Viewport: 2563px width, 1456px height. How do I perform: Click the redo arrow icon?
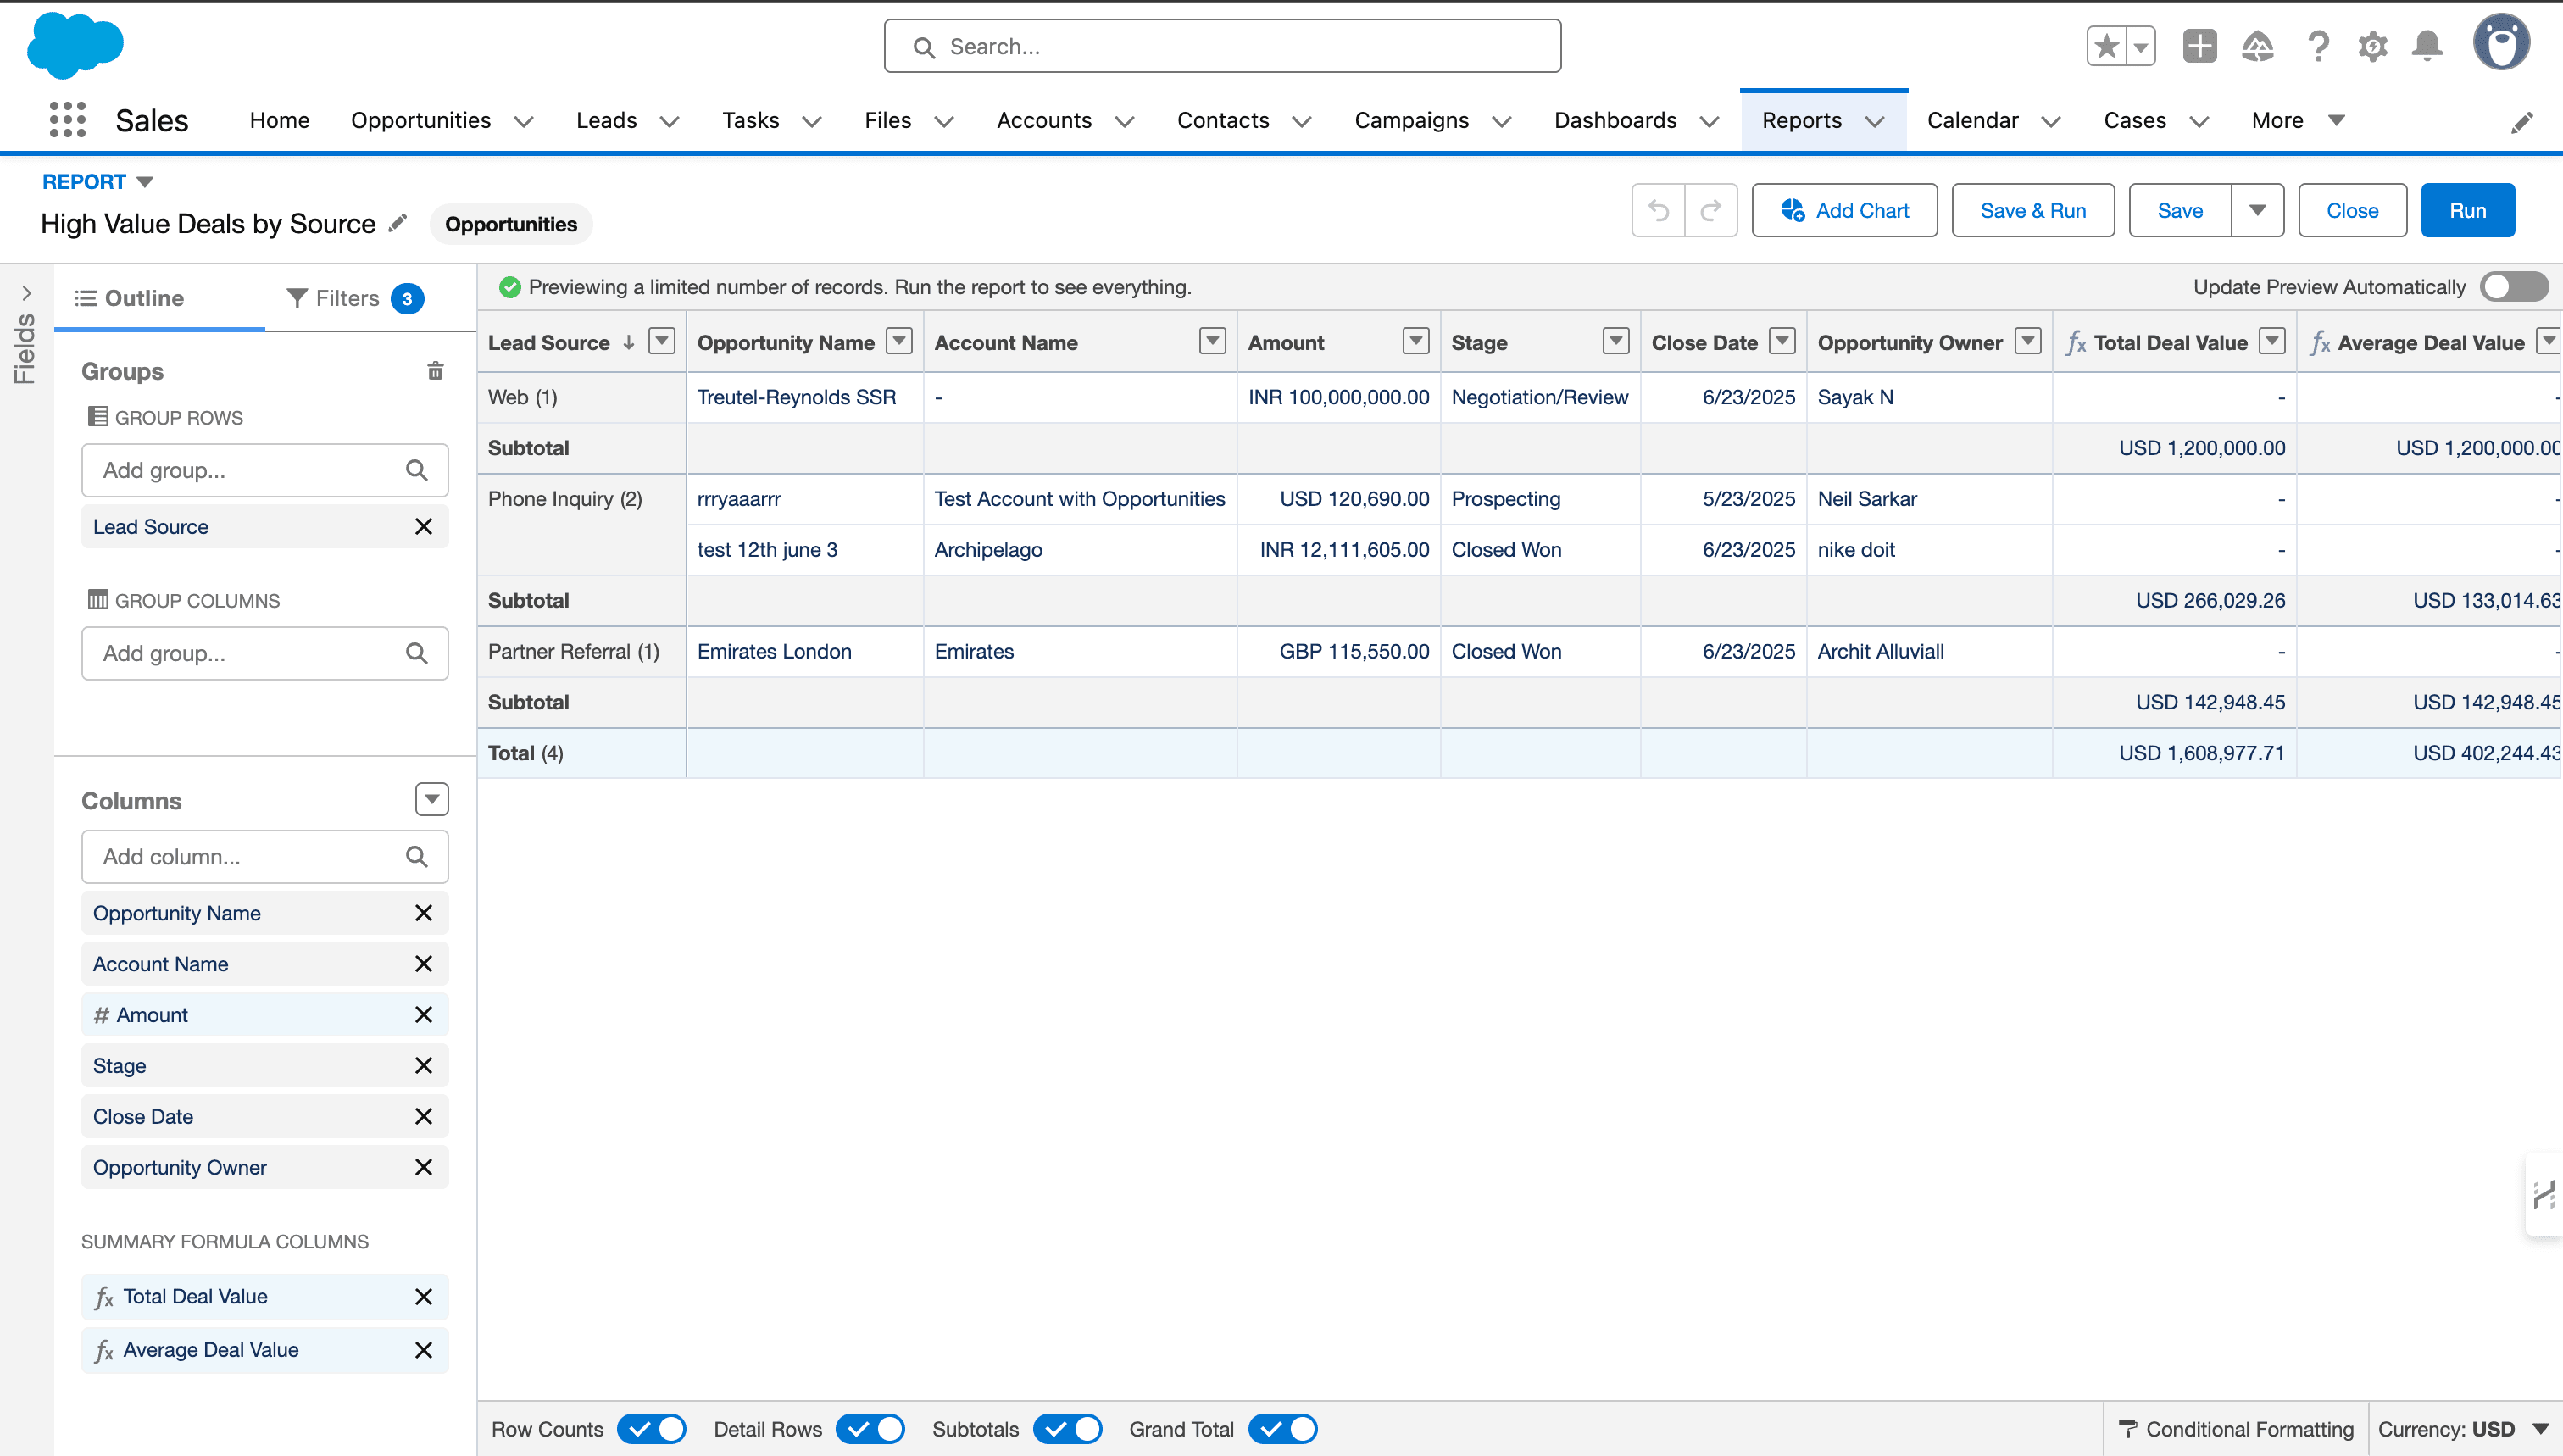click(1711, 210)
